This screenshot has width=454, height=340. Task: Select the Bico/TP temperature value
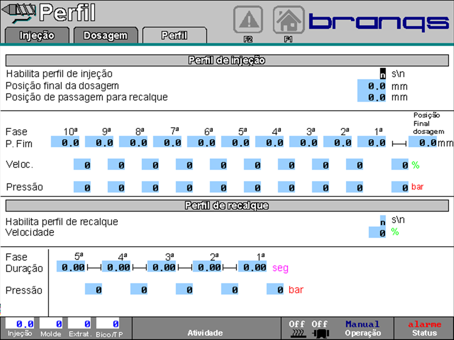(x=108, y=322)
